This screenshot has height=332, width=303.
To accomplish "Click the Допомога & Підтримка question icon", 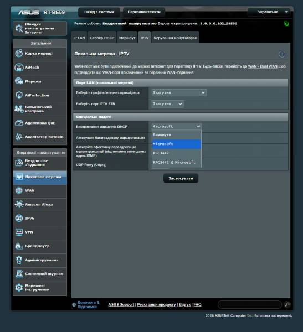I will (x=74, y=305).
